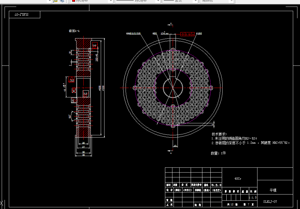Click the lower section arrow marker A
This screenshot has width=300, height=209.
[170, 152]
